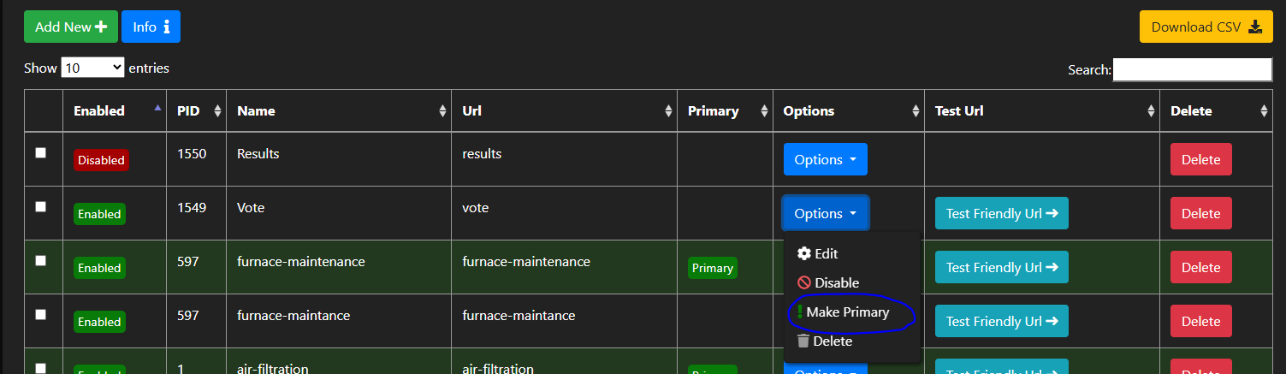The height and width of the screenshot is (374, 1286).
Task: Click the green exclamation Make Primary icon
Action: tap(799, 312)
